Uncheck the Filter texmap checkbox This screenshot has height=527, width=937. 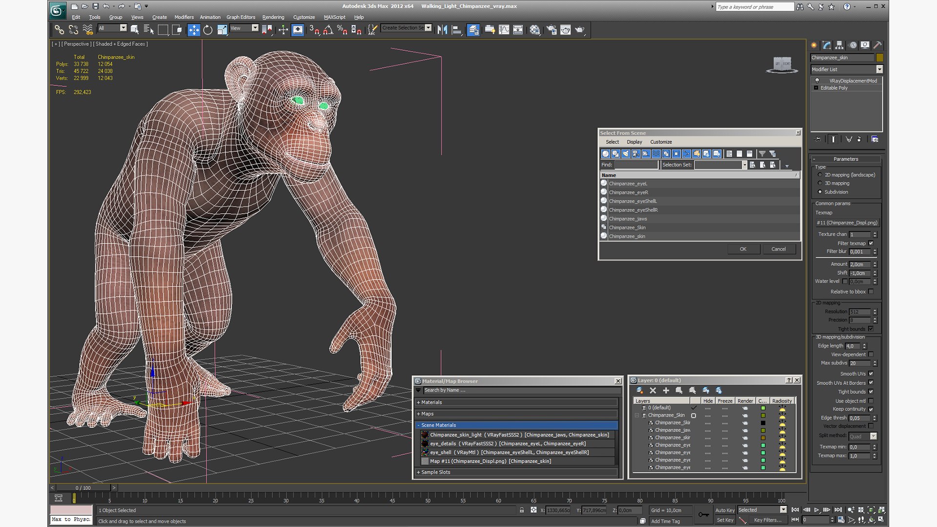tap(871, 243)
